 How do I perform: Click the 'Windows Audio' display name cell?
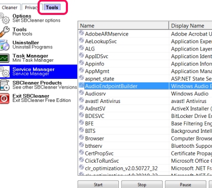190,94
